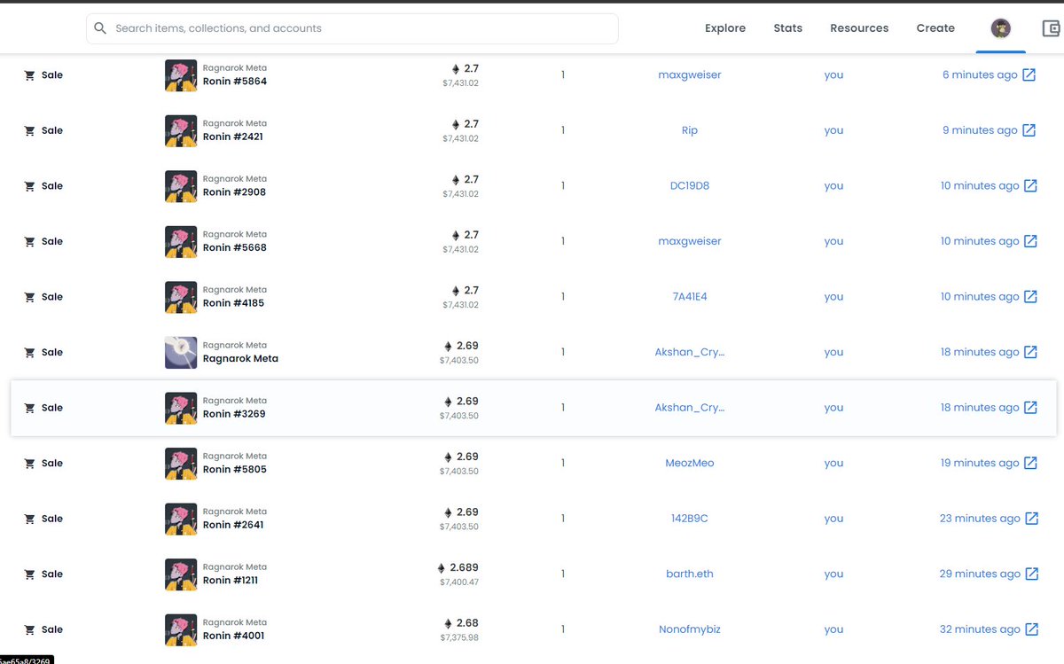This screenshot has width=1064, height=664.
Task: Open the Explore menu
Action: click(725, 28)
